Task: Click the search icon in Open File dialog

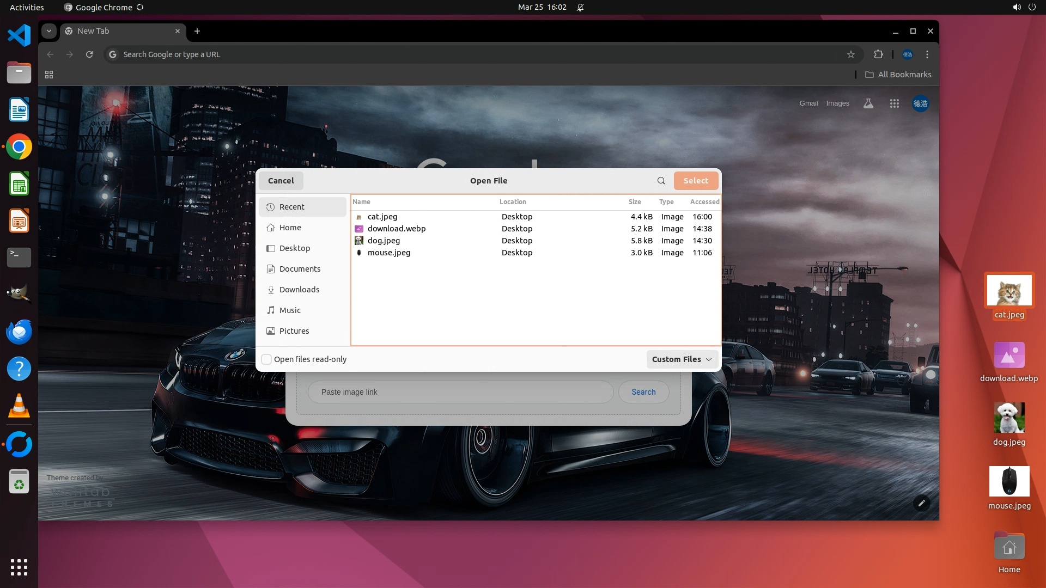Action: [x=661, y=181]
